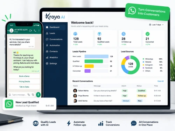The image size is (175, 131).
Task: Open Contacts in the sidebar
Action: [52, 51]
